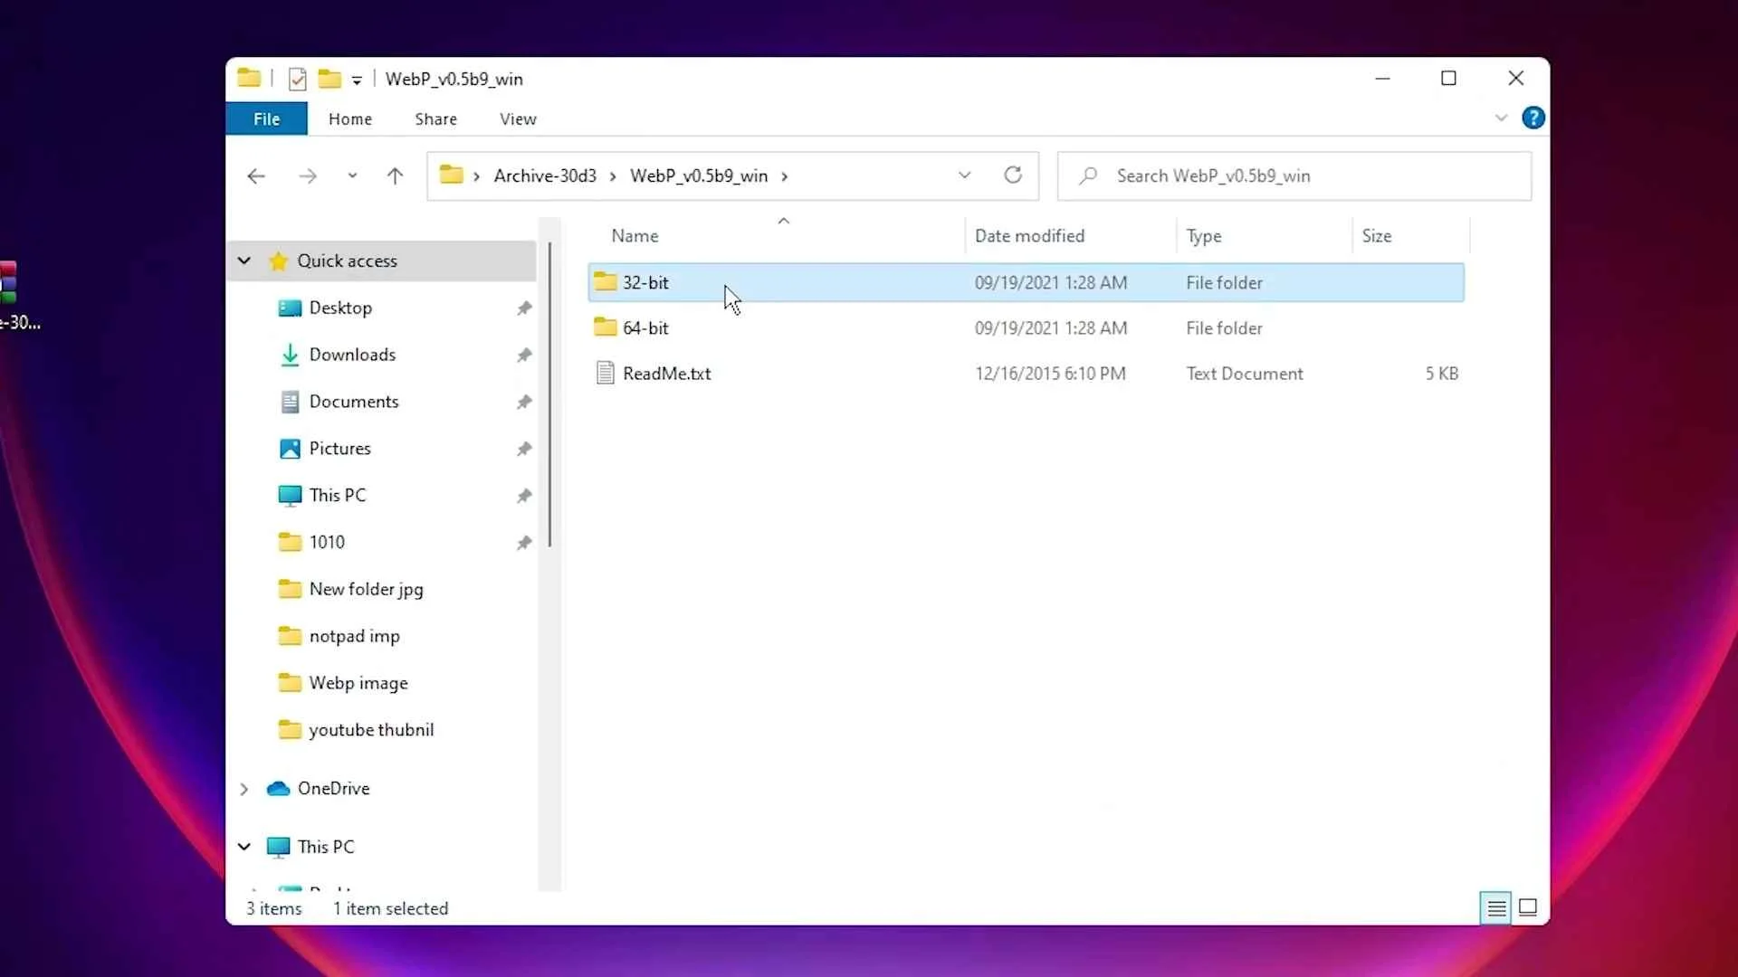The height and width of the screenshot is (977, 1738).
Task: Open the Customize Quick Access Toolbar dropdown
Action: click(x=357, y=81)
